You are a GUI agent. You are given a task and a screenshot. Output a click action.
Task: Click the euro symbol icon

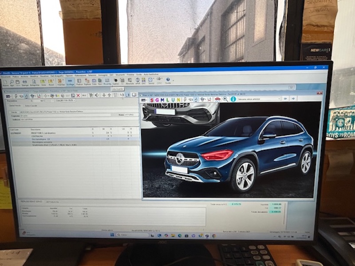point(97,95)
